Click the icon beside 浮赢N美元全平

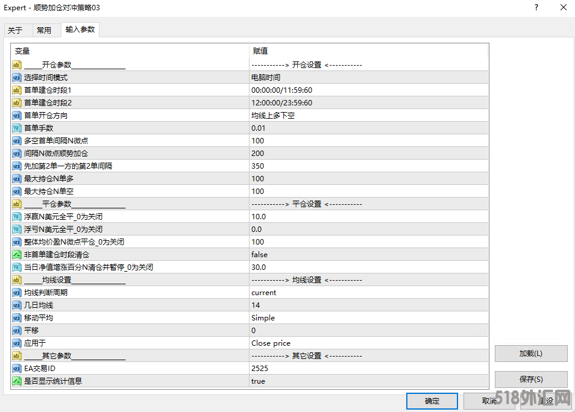[17, 217]
